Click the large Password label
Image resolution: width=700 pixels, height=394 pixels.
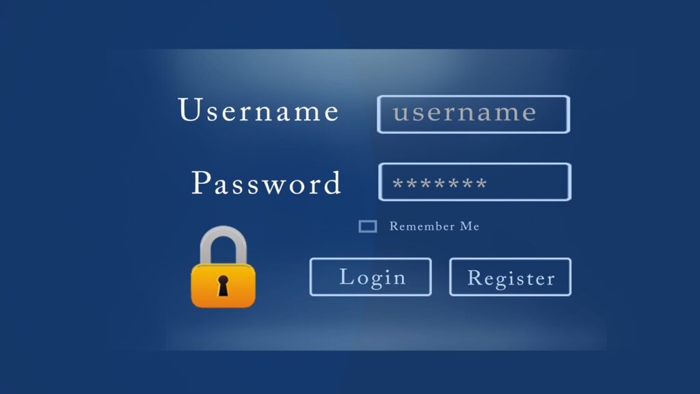[x=266, y=183]
